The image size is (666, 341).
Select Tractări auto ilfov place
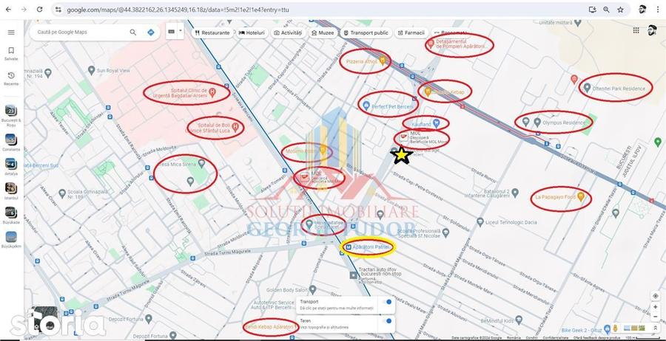(x=354, y=275)
